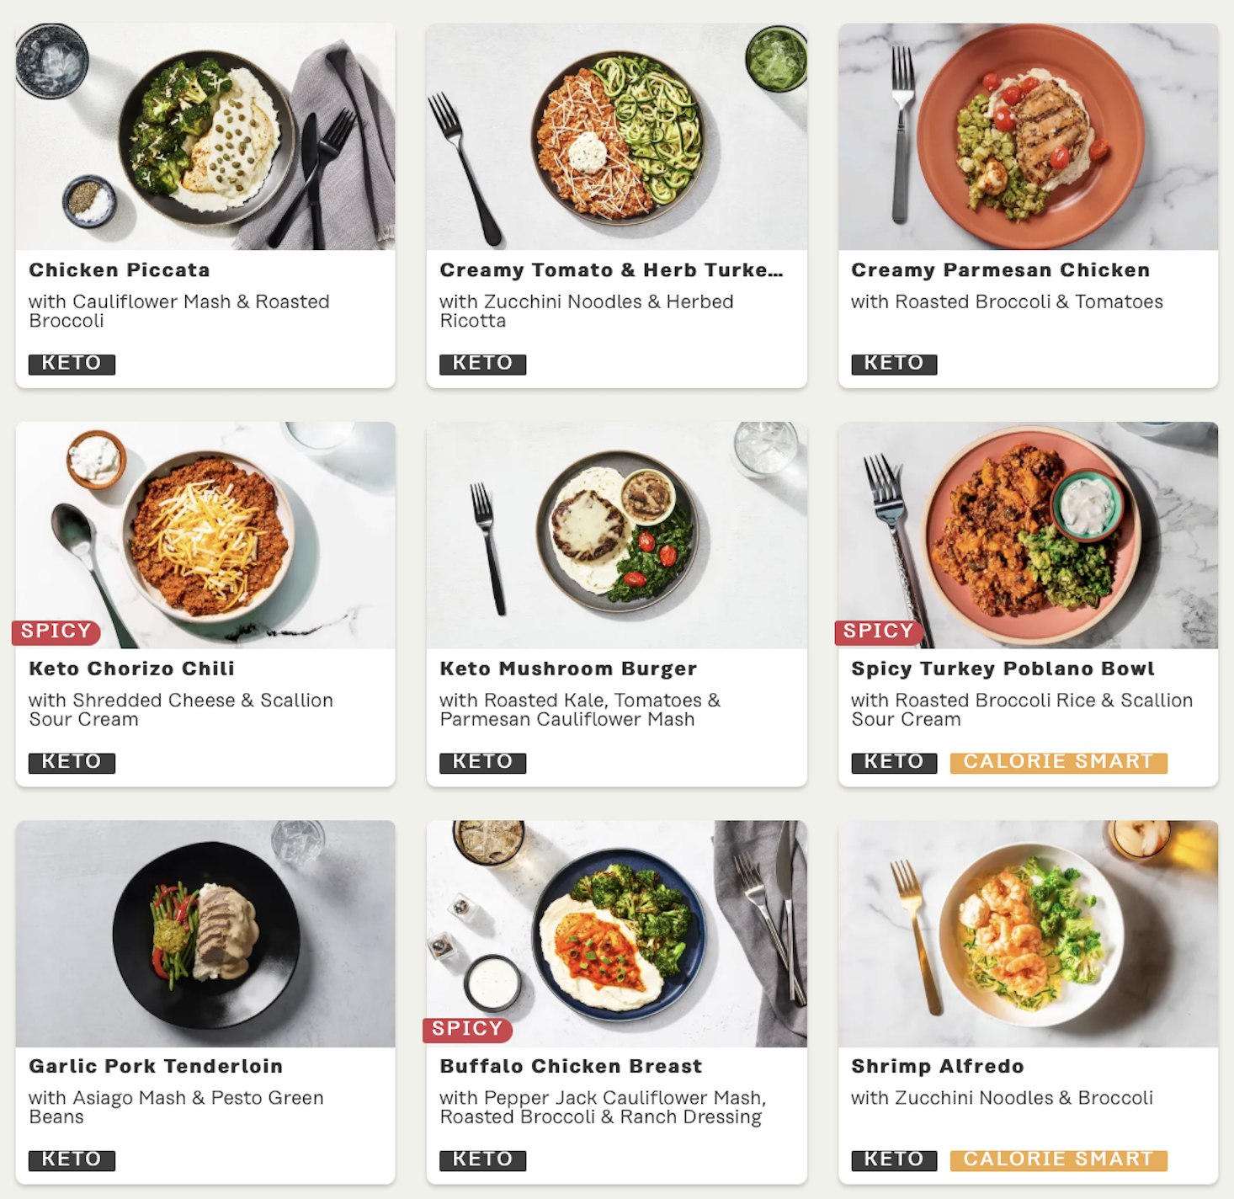1234x1199 pixels.
Task: Click CALORIE SMART tag on Spicy Turkey Poblano Bowl
Action: click(1058, 762)
